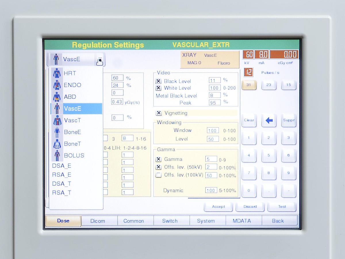Switch to the Dicom tab

pyautogui.click(x=98, y=221)
